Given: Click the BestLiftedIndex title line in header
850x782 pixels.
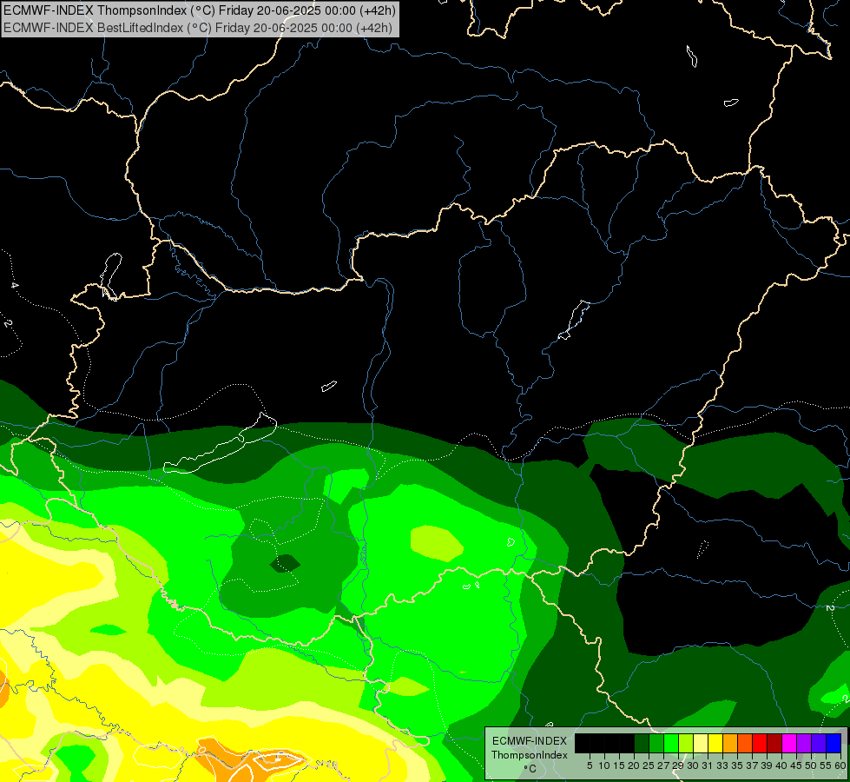Looking at the screenshot, I should click(x=198, y=28).
